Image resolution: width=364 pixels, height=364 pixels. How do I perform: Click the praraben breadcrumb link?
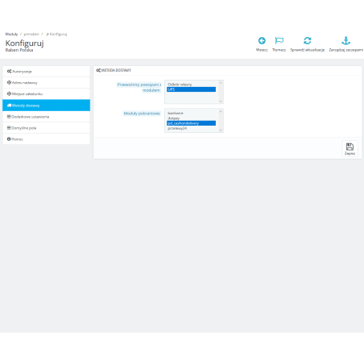click(x=31, y=34)
